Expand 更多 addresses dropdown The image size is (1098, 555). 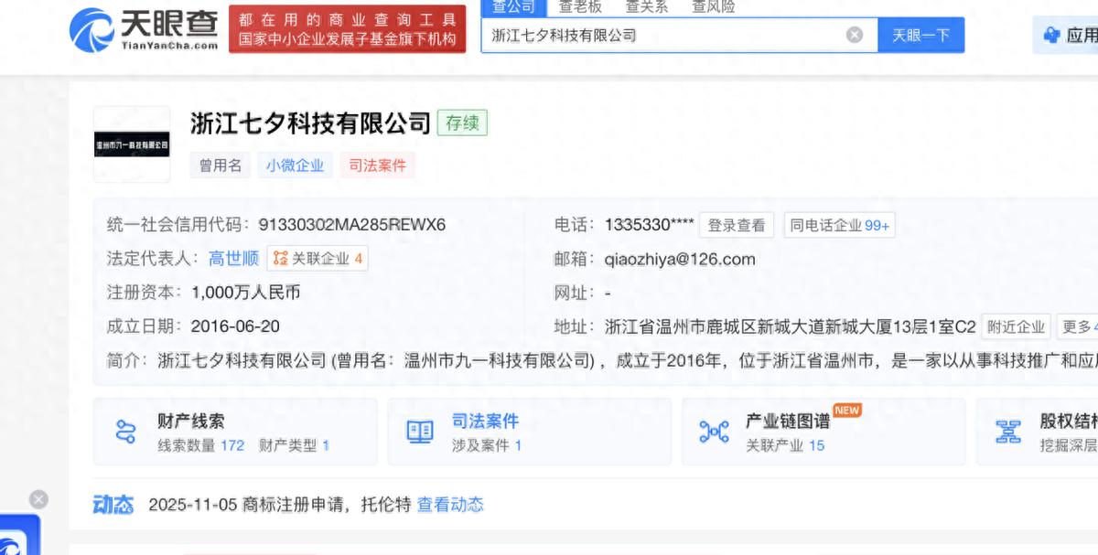pyautogui.click(x=1078, y=326)
